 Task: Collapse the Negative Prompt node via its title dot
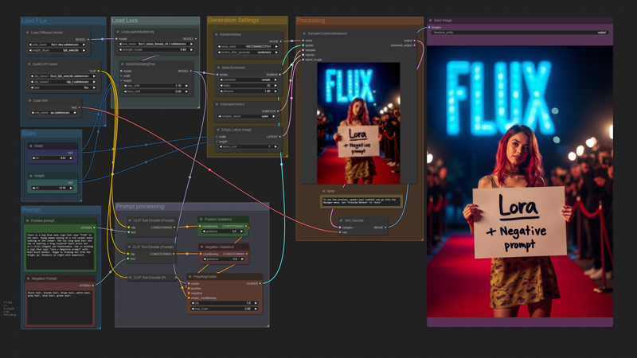28,278
